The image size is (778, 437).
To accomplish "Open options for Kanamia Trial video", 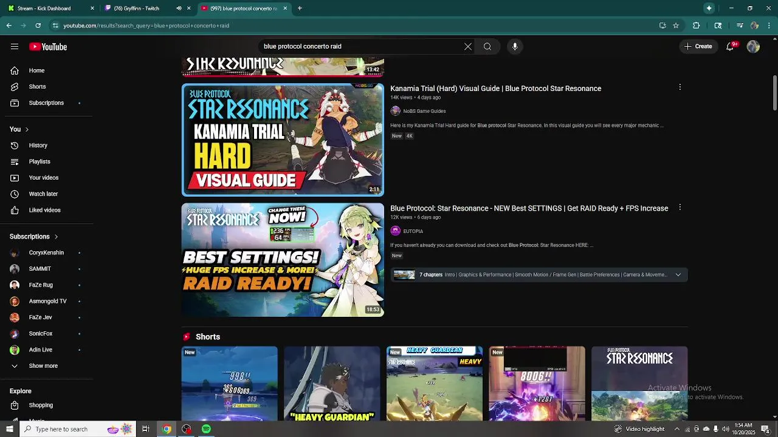I will pyautogui.click(x=680, y=87).
